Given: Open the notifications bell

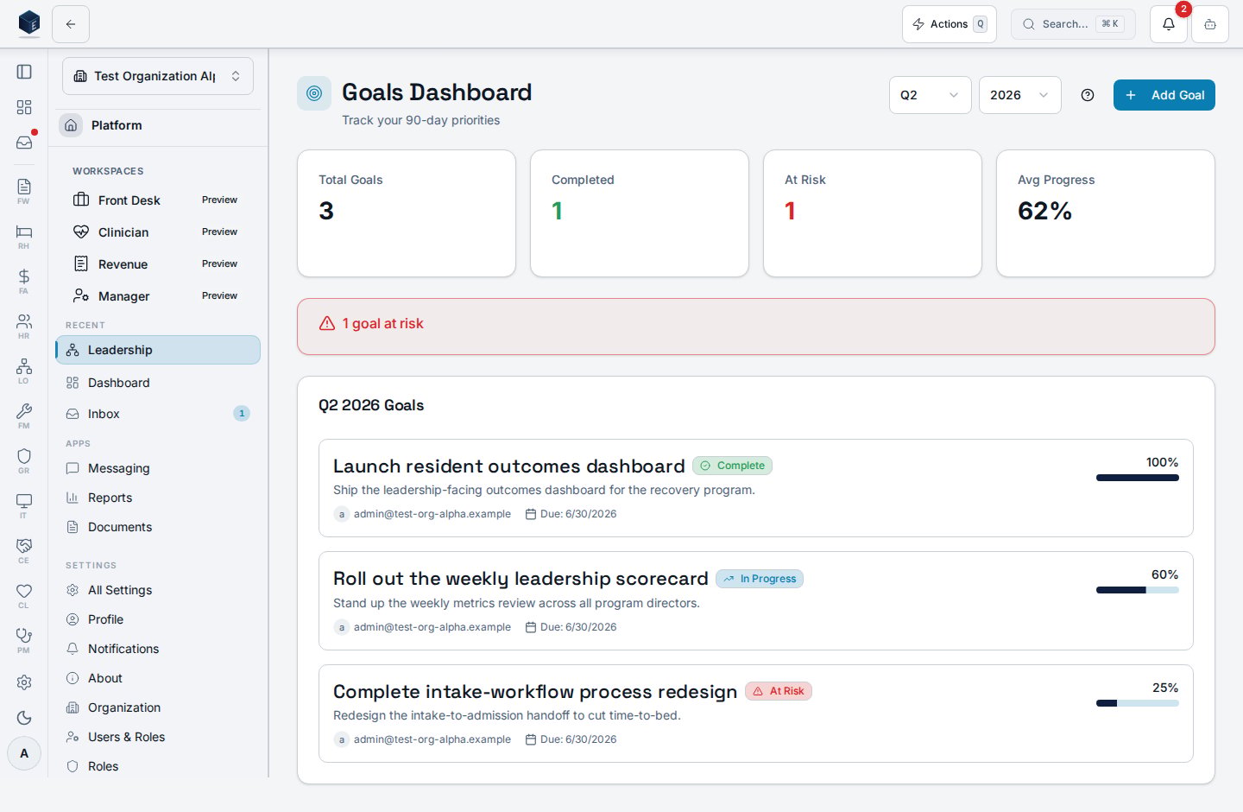Looking at the screenshot, I should [1169, 24].
